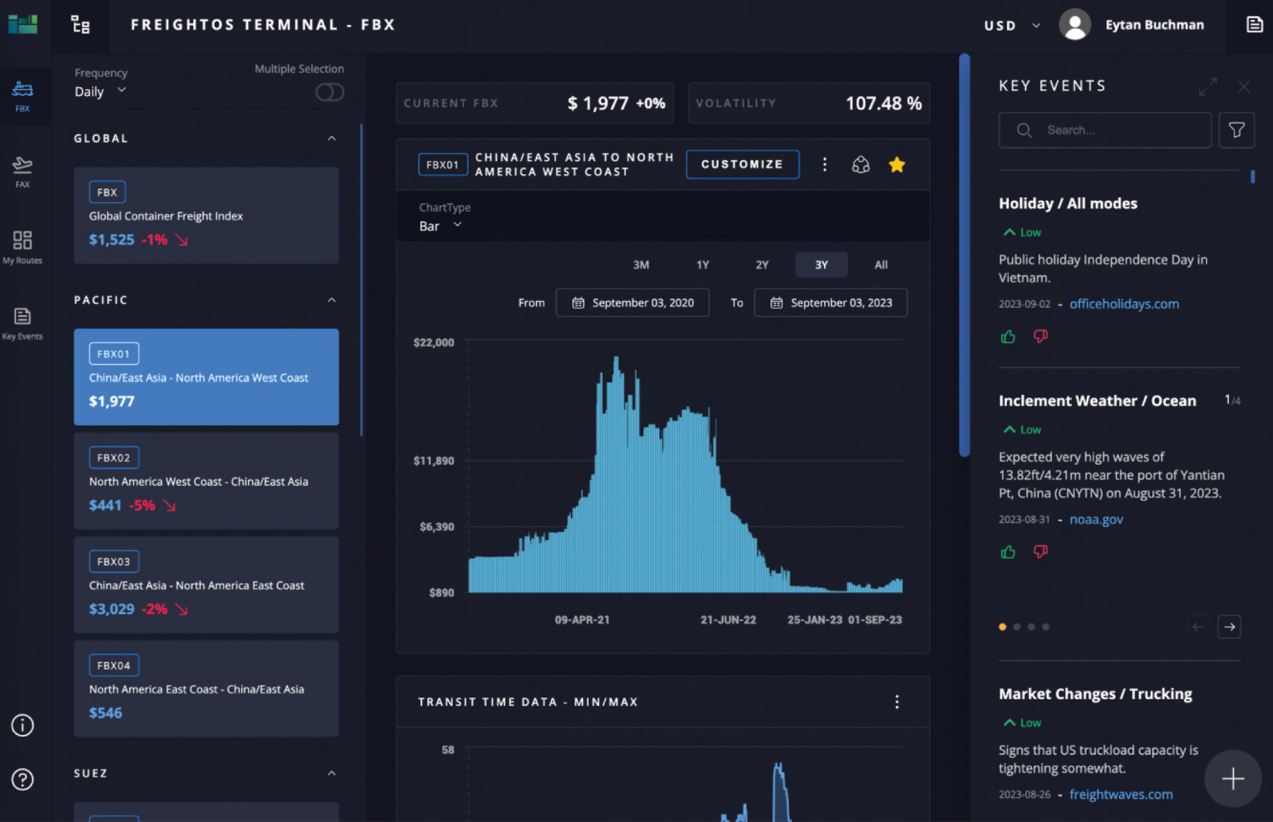Thumbs down the Inclement Weather event

point(1041,552)
